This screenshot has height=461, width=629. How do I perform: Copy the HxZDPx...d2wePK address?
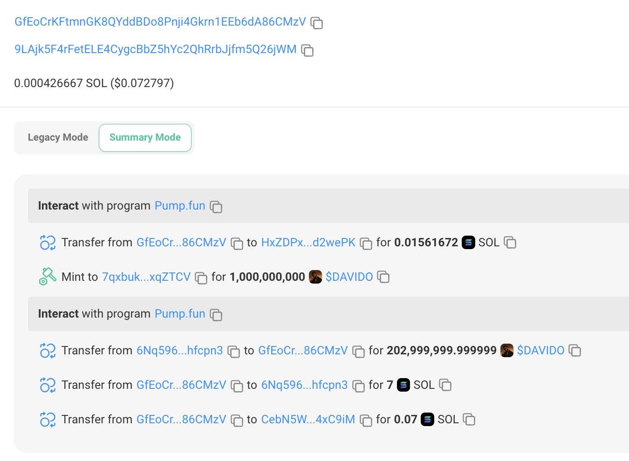pos(366,243)
